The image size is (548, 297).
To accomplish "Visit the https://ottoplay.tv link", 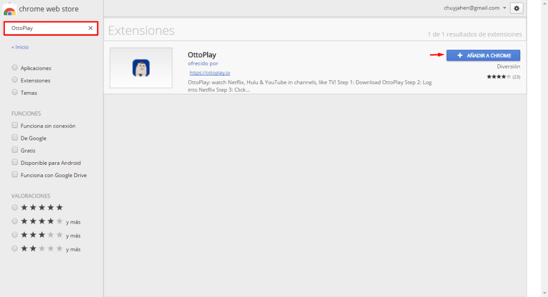I will coord(210,73).
